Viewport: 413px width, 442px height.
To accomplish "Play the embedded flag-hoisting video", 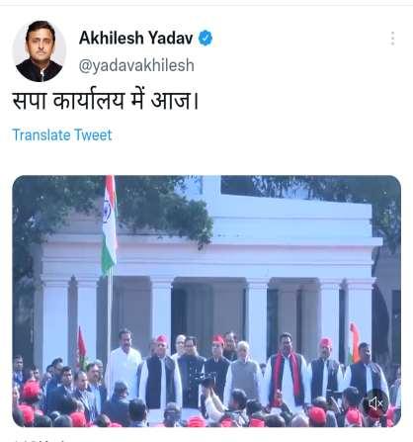I will click(x=206, y=301).
